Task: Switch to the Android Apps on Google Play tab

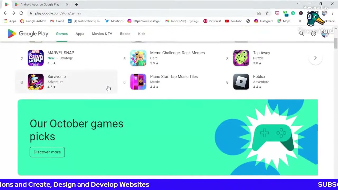Action: pyautogui.click(x=41, y=4)
